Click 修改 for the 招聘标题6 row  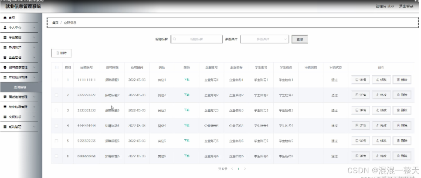pyautogui.click(x=381, y=156)
